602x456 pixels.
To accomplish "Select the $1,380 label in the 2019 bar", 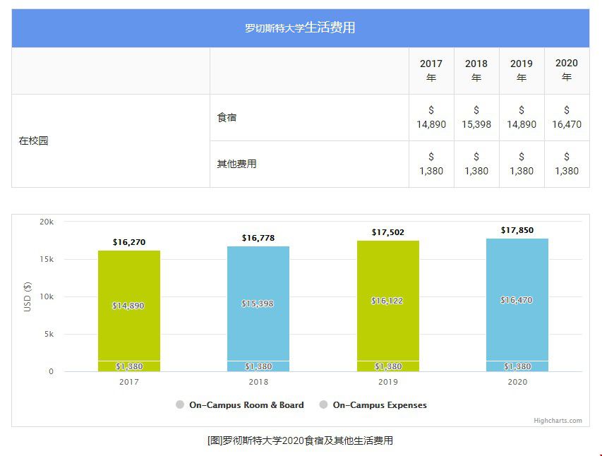I will pyautogui.click(x=388, y=366).
